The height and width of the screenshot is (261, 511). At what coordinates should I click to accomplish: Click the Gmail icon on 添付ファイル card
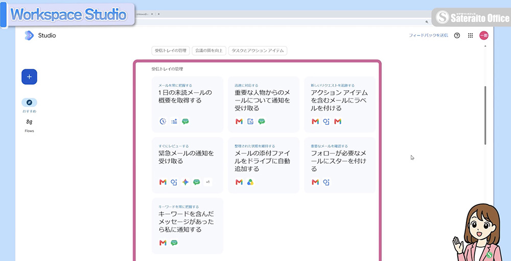(x=239, y=182)
